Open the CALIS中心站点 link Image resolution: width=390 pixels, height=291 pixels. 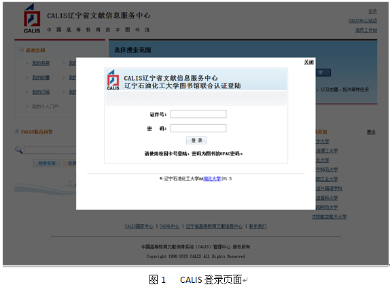click(363, 20)
